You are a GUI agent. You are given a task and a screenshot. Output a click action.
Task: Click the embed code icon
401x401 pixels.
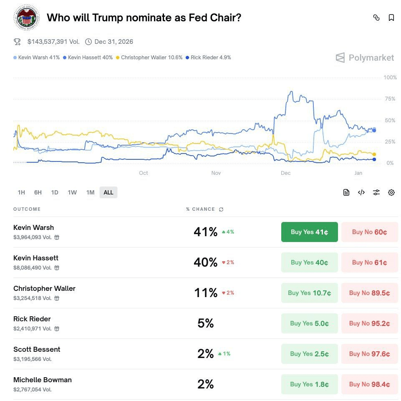[x=361, y=192]
